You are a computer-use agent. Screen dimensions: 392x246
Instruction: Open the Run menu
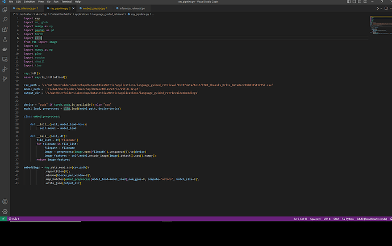point(56,2)
